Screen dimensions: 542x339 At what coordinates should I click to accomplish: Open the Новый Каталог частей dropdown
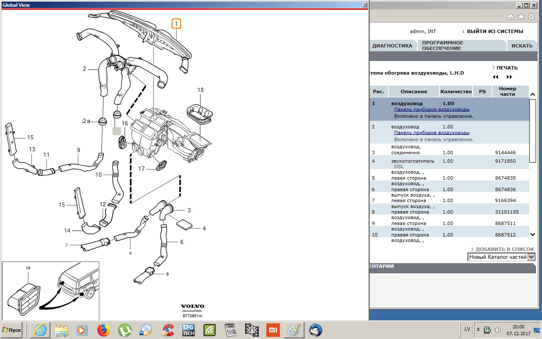click(x=501, y=257)
